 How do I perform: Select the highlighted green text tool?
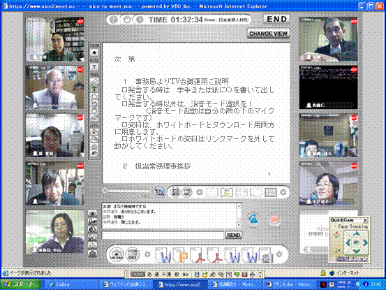click(x=94, y=89)
